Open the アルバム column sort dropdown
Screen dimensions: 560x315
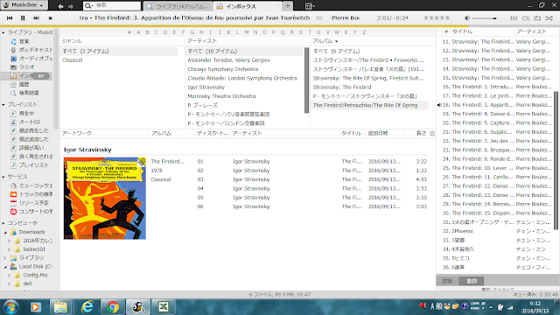(336, 41)
